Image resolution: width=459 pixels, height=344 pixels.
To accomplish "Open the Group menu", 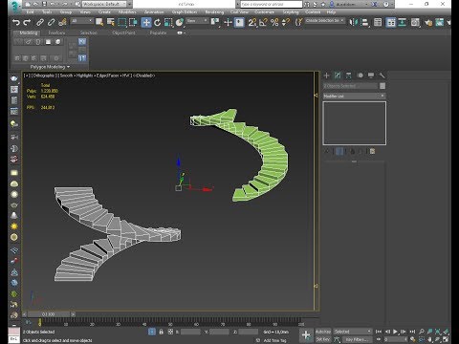I will [66, 12].
